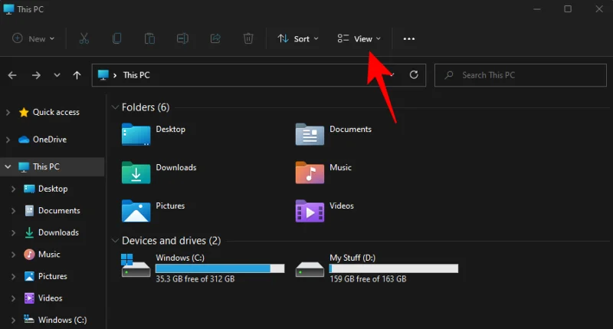Click Devices and drives (2) header text
The image size is (613, 329).
pos(171,241)
